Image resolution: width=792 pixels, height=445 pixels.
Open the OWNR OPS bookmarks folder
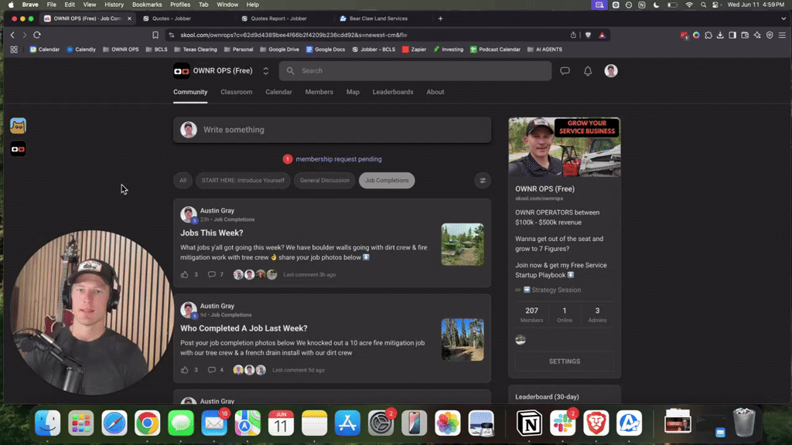coord(121,49)
